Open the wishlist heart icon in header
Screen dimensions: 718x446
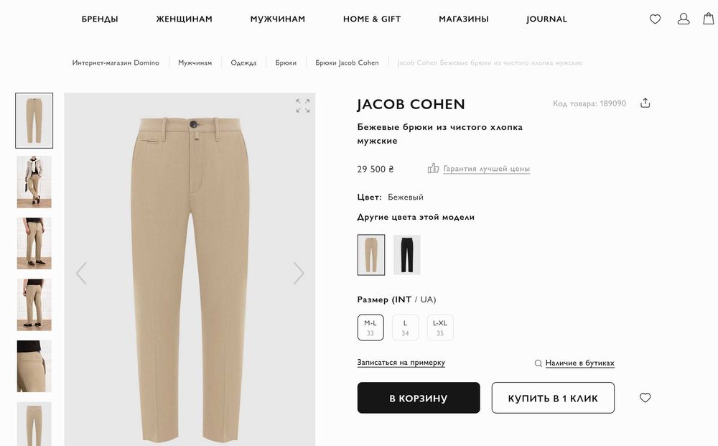click(x=655, y=19)
